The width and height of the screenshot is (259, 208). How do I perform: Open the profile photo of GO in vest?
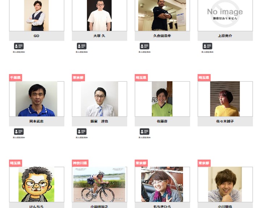point(36,15)
